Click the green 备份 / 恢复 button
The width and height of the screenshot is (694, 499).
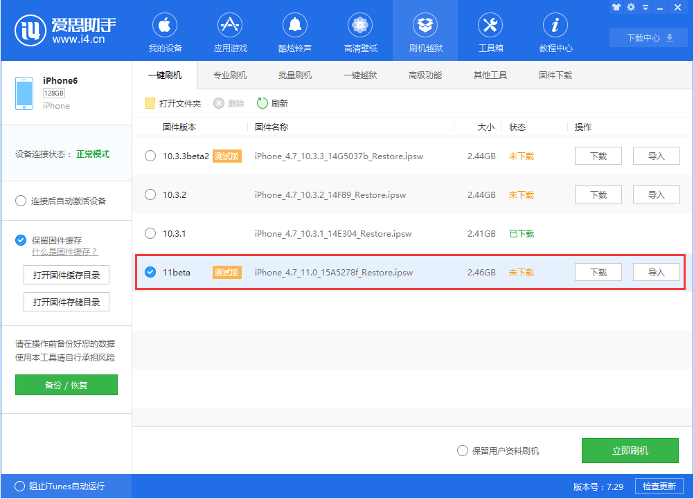click(x=66, y=385)
